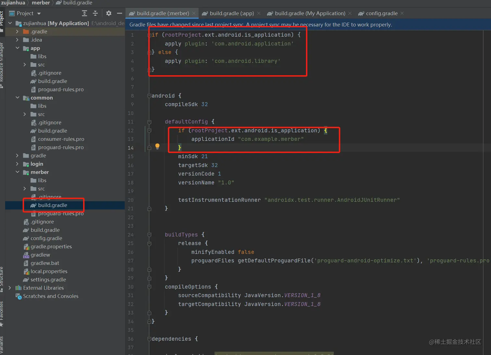Expand the src folder under app
This screenshot has height=355, width=491.
(25, 65)
